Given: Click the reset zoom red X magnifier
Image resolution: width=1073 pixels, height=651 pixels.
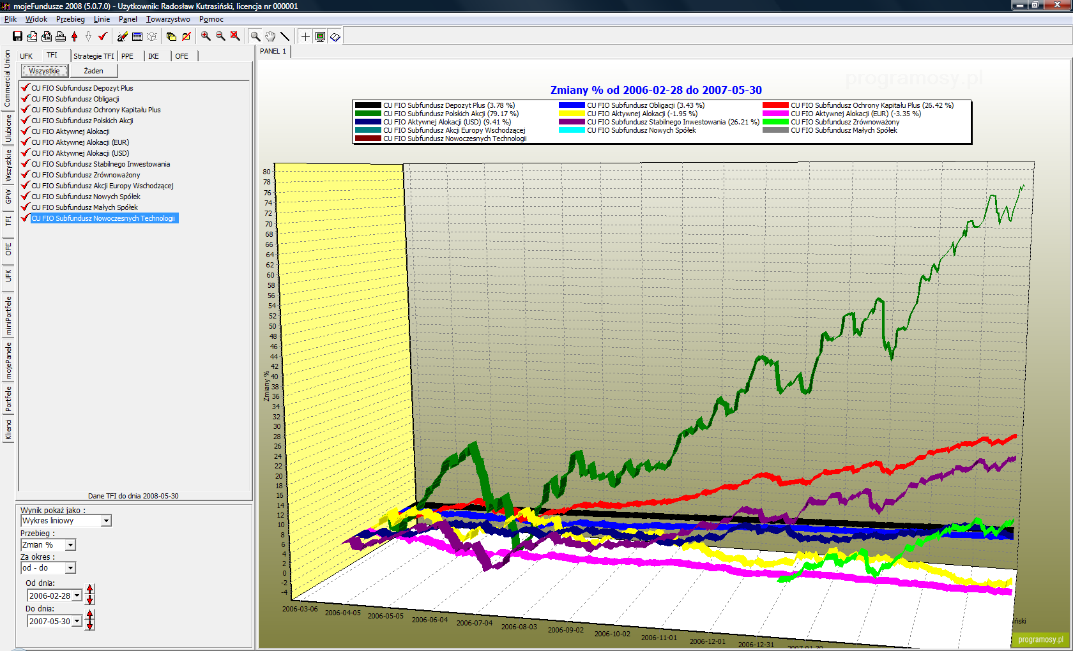Looking at the screenshot, I should point(235,36).
